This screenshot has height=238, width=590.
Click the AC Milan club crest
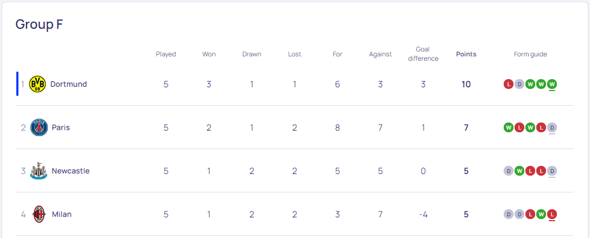(39, 214)
